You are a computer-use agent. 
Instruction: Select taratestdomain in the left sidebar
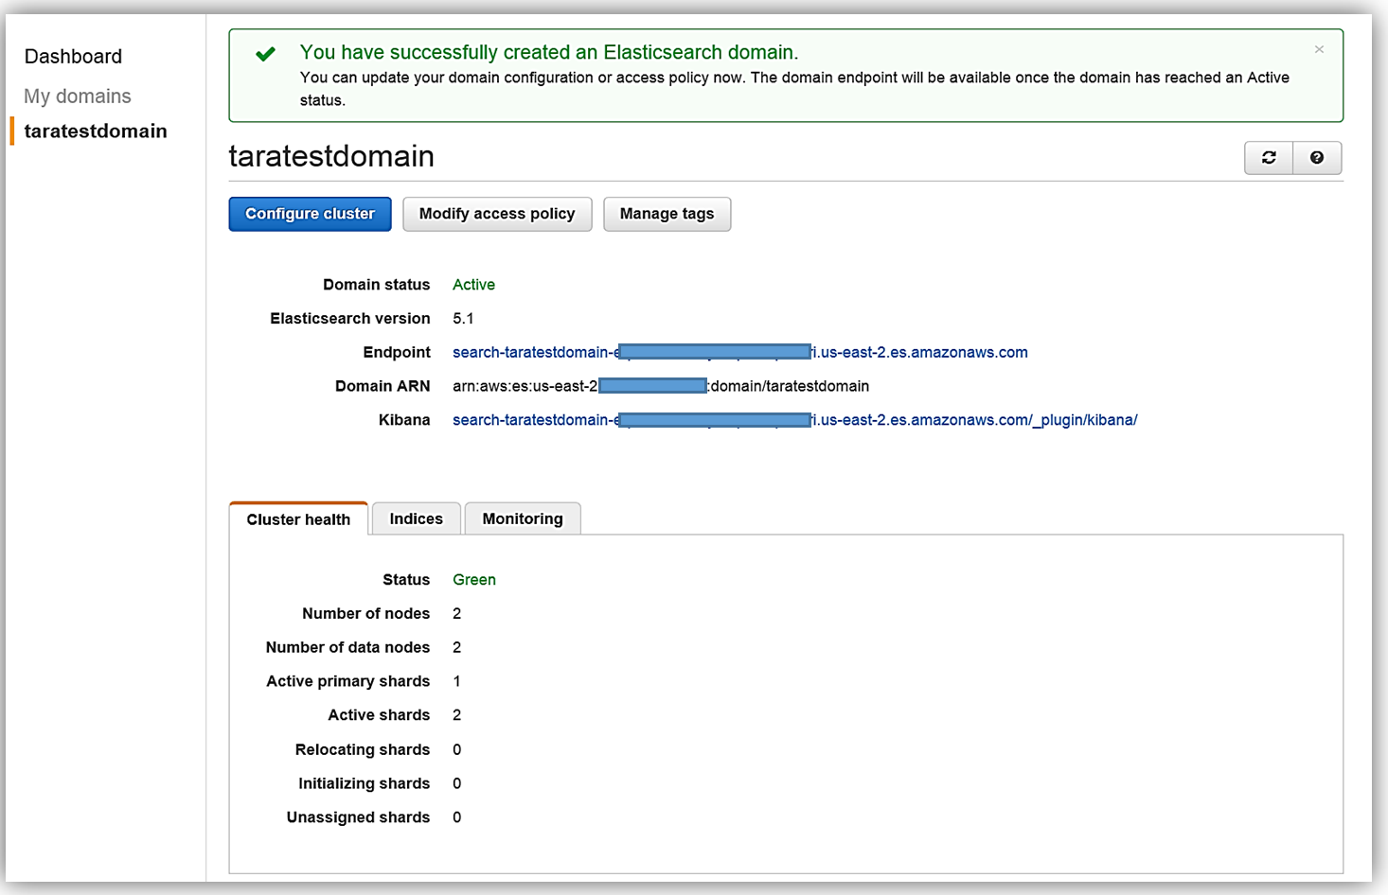pos(96,132)
